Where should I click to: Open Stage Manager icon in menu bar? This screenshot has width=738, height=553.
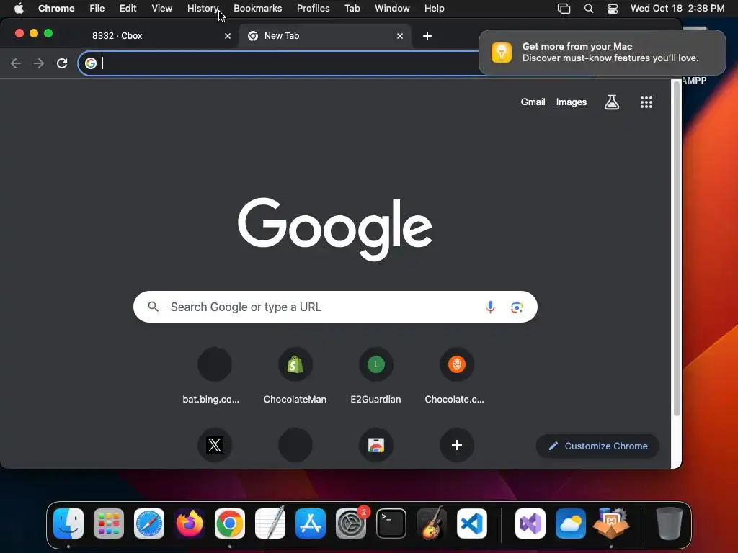point(564,9)
